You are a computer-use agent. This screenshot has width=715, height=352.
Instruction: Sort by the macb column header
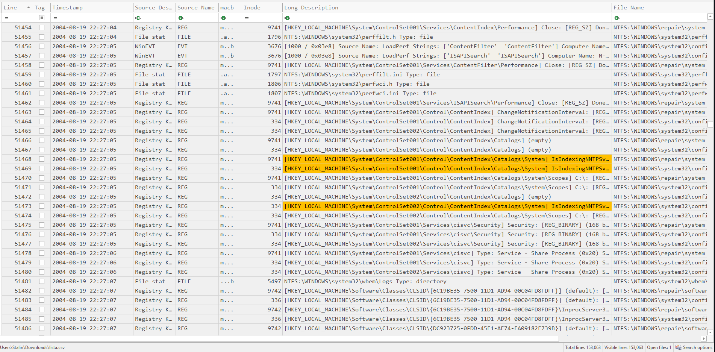pyautogui.click(x=230, y=8)
